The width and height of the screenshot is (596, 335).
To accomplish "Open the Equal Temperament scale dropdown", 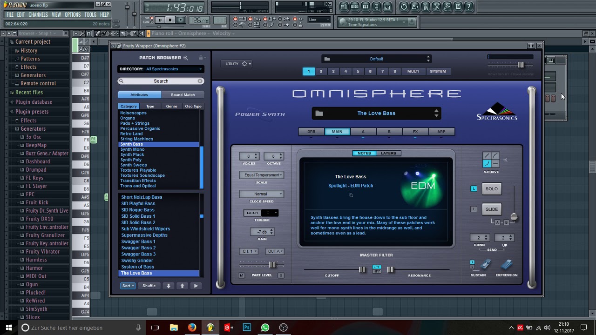I will point(262,175).
